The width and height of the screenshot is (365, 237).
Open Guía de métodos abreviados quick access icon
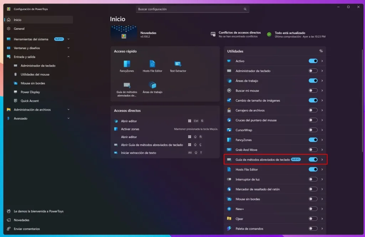[127, 89]
